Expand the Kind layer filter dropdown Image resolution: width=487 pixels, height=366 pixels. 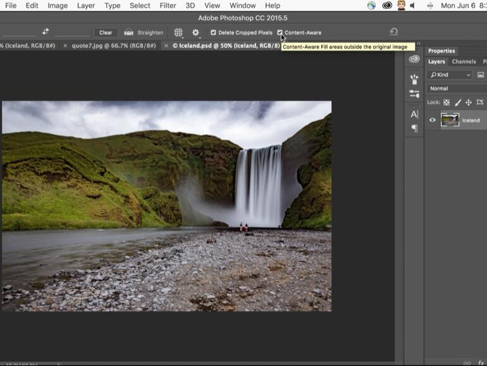[450, 75]
